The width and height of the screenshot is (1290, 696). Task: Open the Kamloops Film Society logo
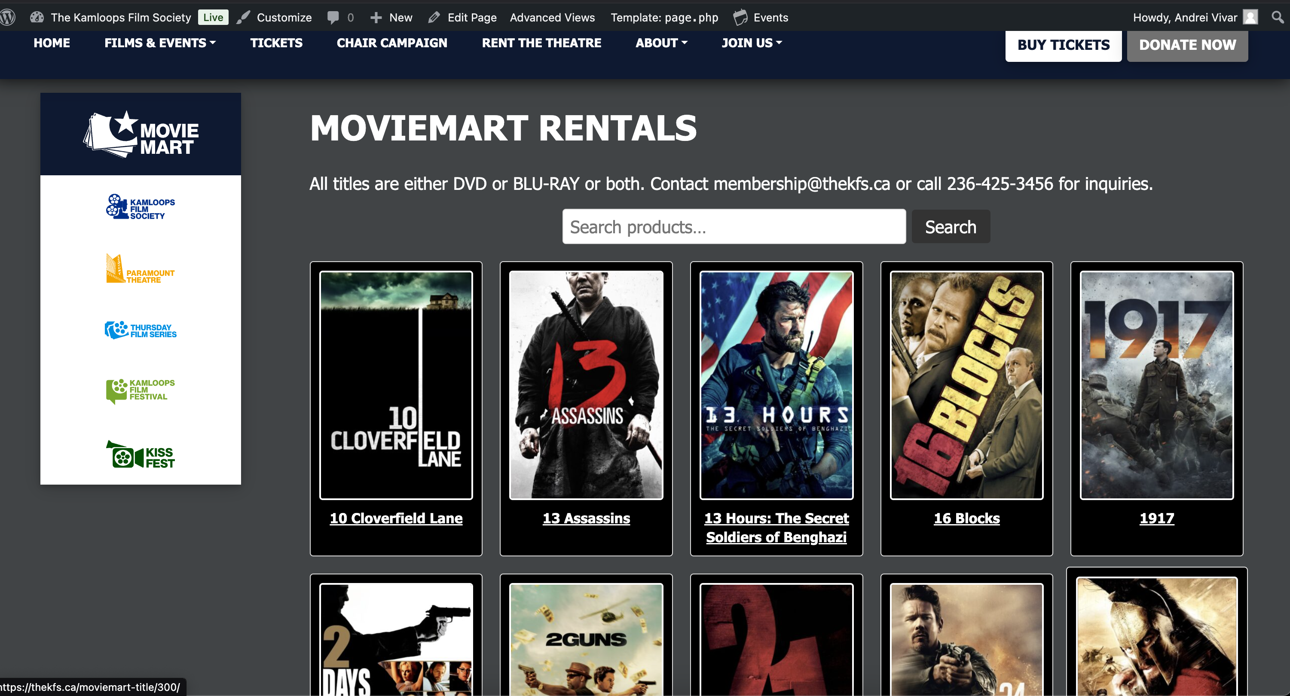point(141,208)
